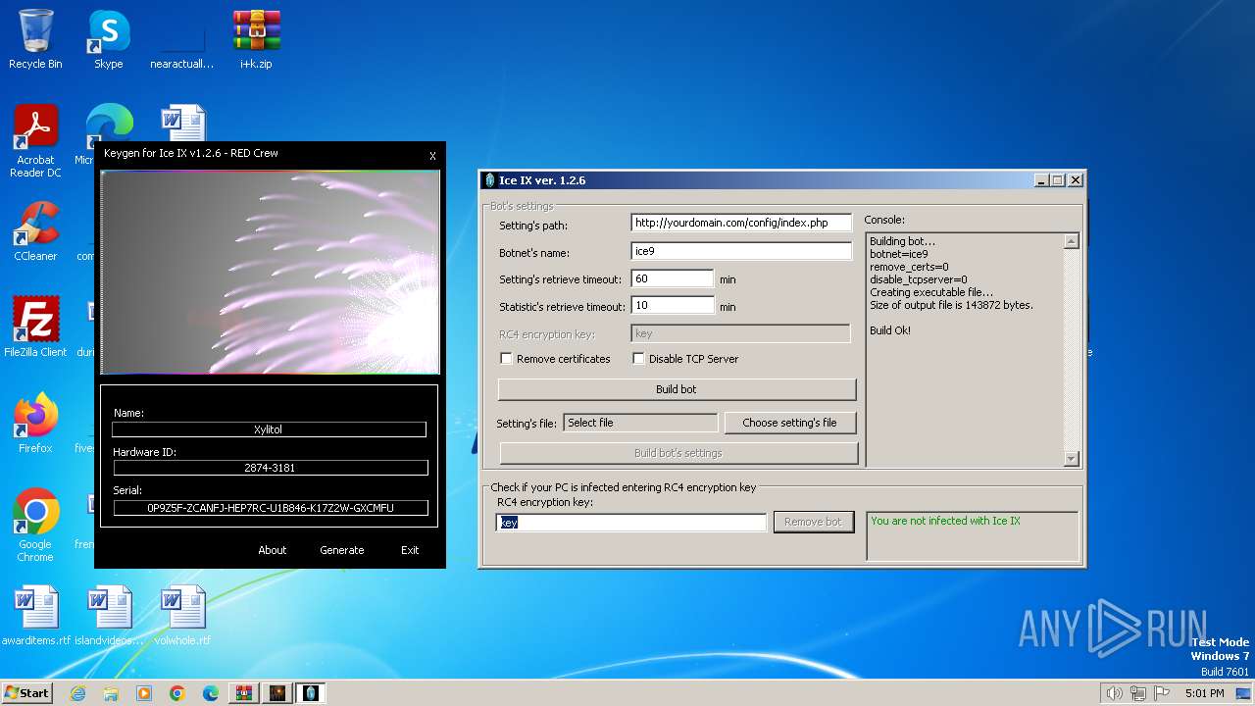Toggle Disable TCP Server checkbox
Viewport: 1255px width, 706px height.
(x=638, y=359)
